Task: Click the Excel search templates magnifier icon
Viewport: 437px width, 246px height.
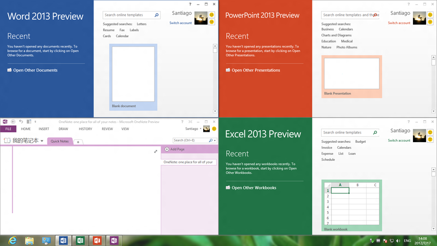Action: click(375, 132)
